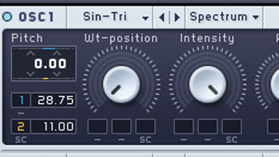Viewport: 279px width, 157px height.
Task: Open the Sin-Tri wavetable dropdown
Action: [x=110, y=17]
